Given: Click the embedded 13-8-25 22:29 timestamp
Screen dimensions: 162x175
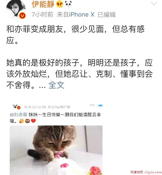Looking at the screenshot, I should coord(35,107).
